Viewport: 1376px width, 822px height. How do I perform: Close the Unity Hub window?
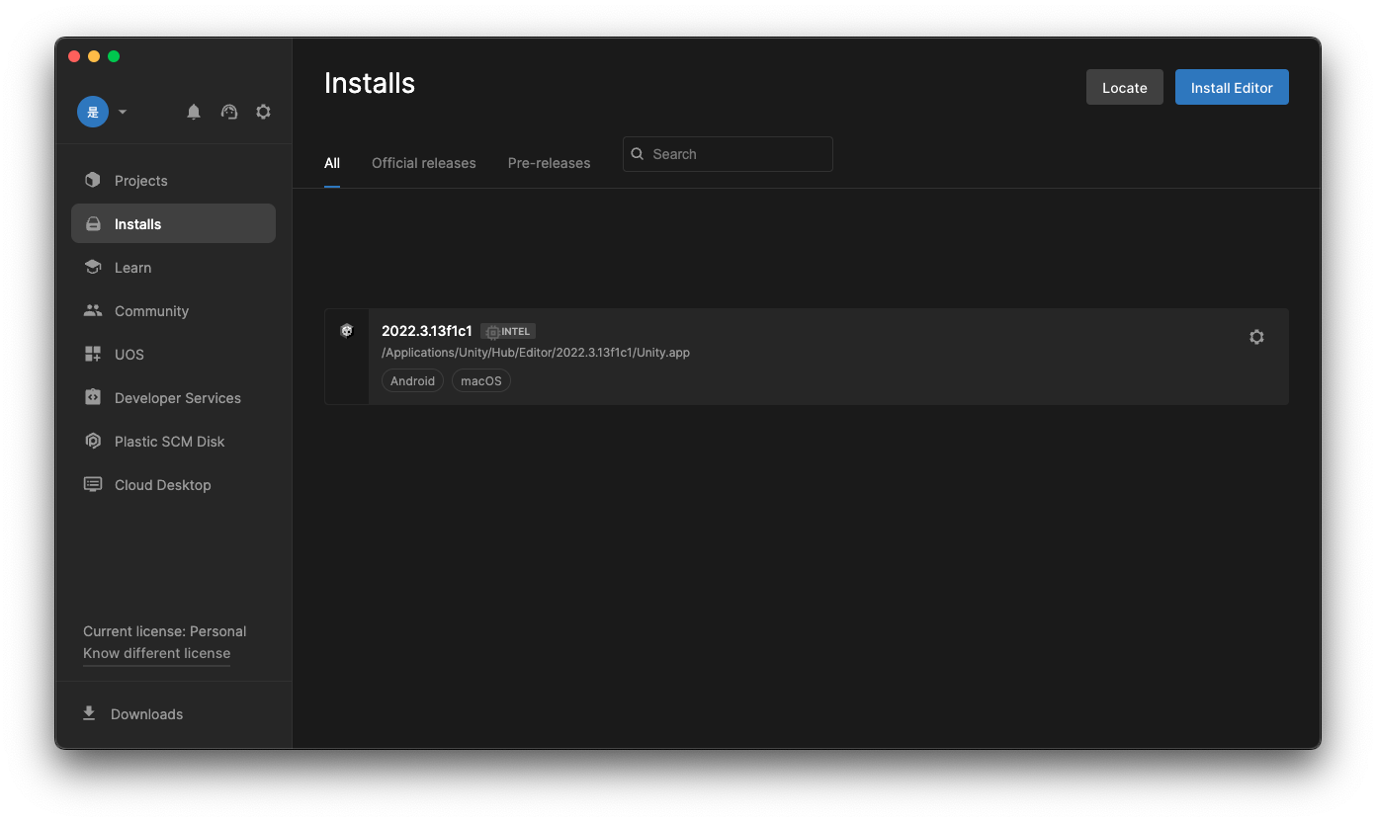coord(74,56)
